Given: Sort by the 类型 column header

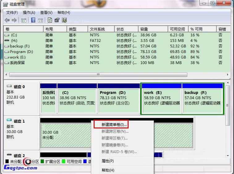Looking at the screenshot, I should pyautogui.click(x=77, y=29).
